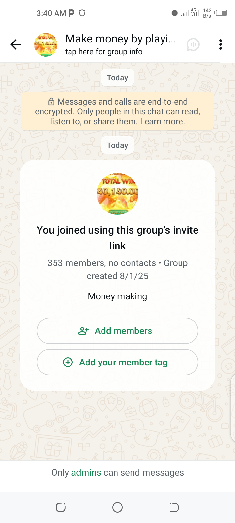This screenshot has width=235, height=523.
Task: Tap Add your member tag button
Action: (x=117, y=362)
